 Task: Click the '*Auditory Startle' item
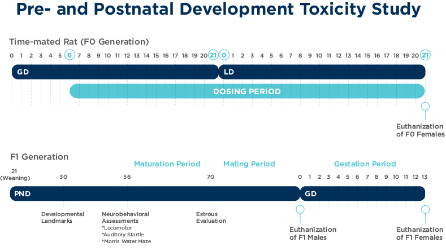123,235
